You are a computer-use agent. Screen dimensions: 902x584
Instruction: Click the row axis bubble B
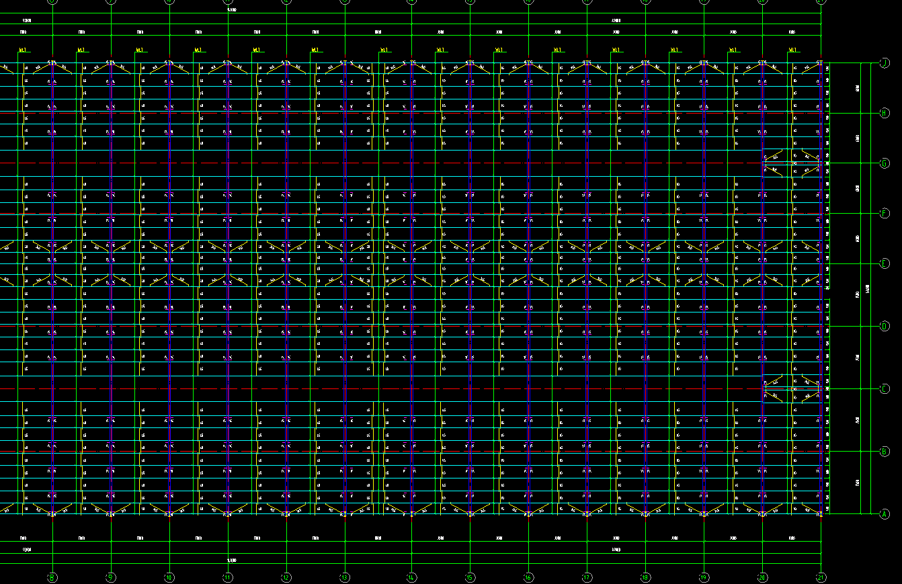coord(885,451)
